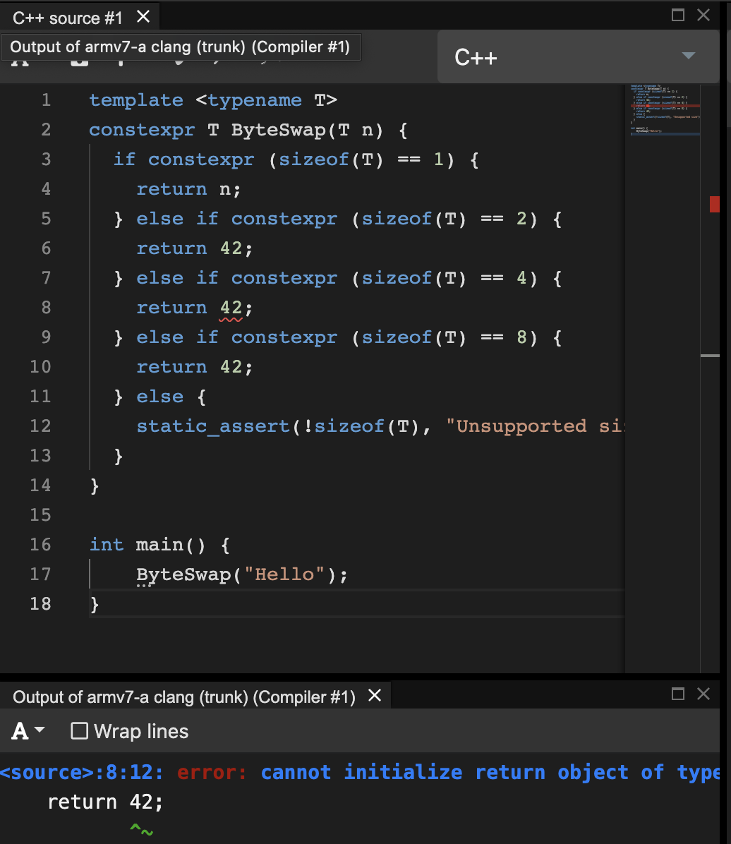This screenshot has height=844, width=731.
Task: Click 'sizeof(T) == 2' condition on line 5
Action: click(x=444, y=219)
